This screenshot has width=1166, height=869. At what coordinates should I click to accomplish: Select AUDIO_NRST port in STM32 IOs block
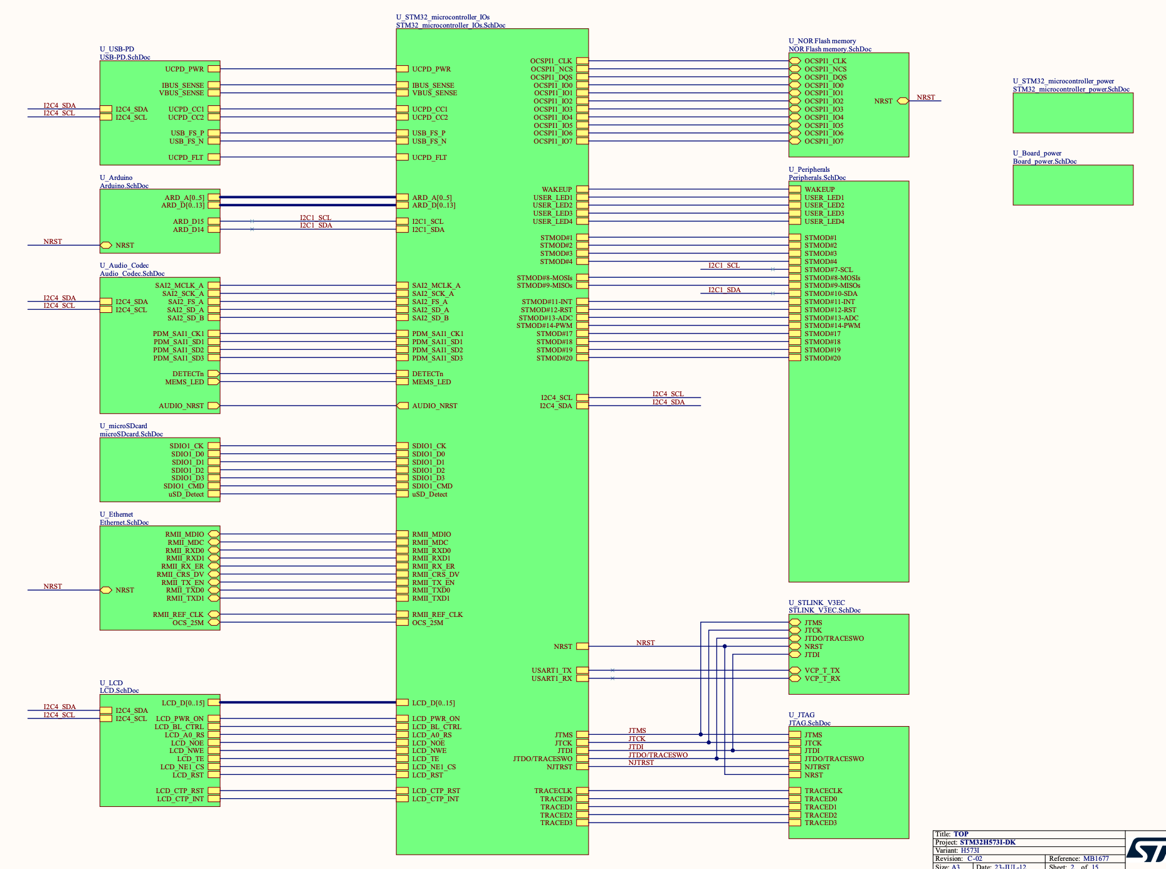(402, 406)
